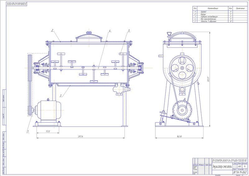This screenshot has width=249, height=176.
Task: Click callout number 2 above the housing
Action: coord(52,30)
